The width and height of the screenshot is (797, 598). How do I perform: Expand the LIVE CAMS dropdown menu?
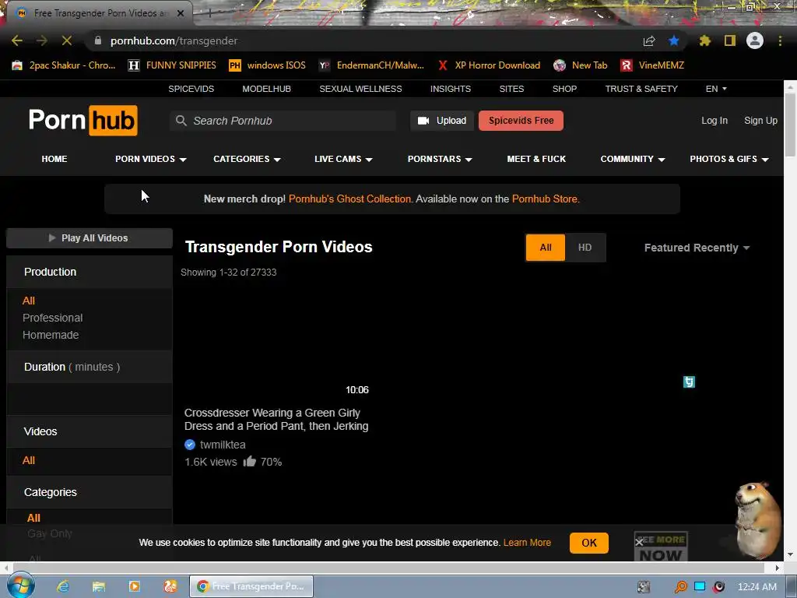343,159
